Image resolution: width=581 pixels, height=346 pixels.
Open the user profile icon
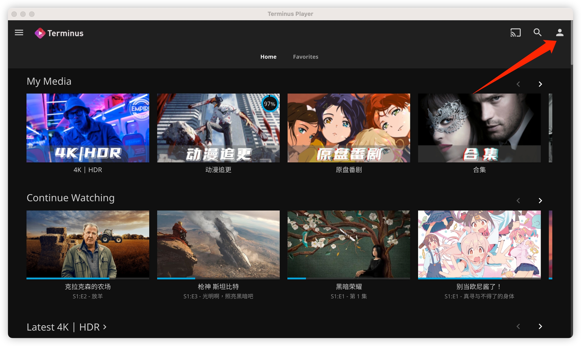(559, 33)
